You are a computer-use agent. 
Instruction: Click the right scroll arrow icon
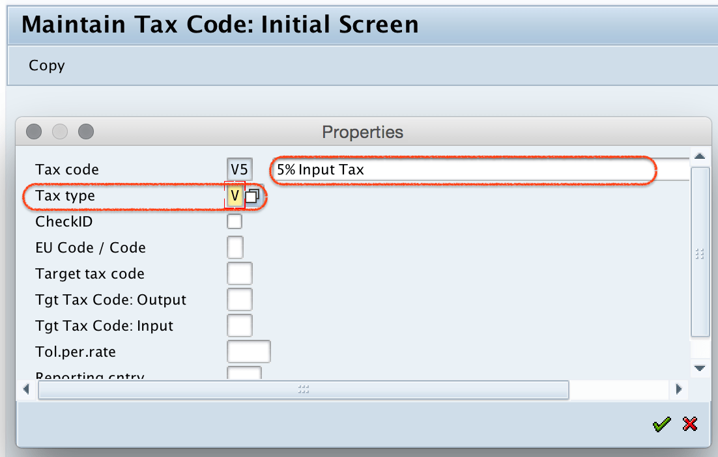(678, 390)
